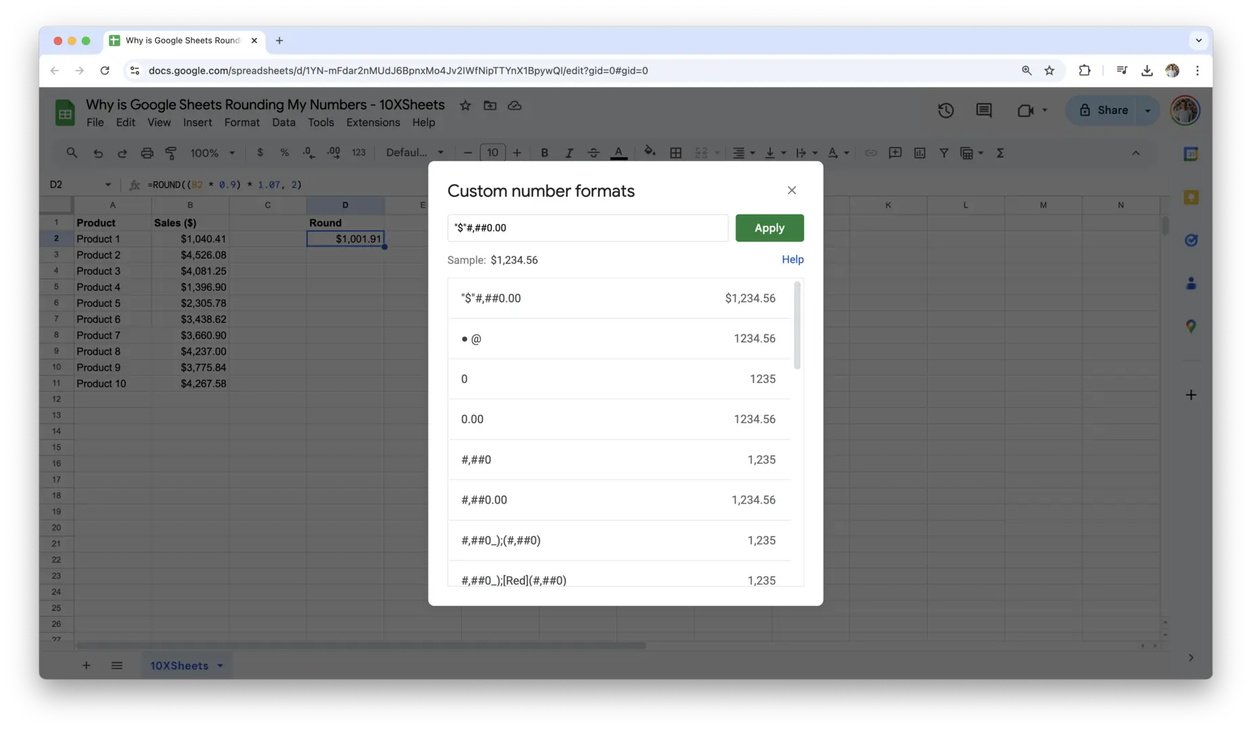Click the fill color paint bucket
The width and height of the screenshot is (1252, 731).
coord(650,152)
